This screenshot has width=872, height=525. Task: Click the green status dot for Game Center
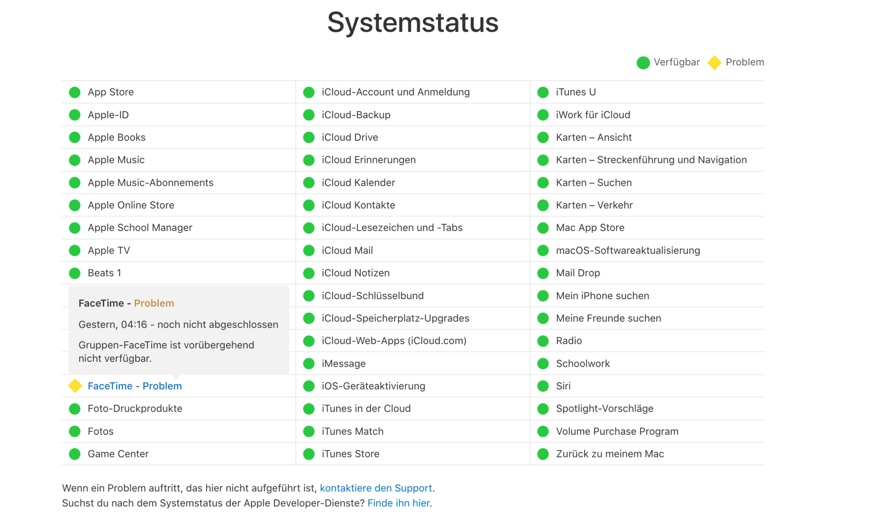click(x=75, y=454)
